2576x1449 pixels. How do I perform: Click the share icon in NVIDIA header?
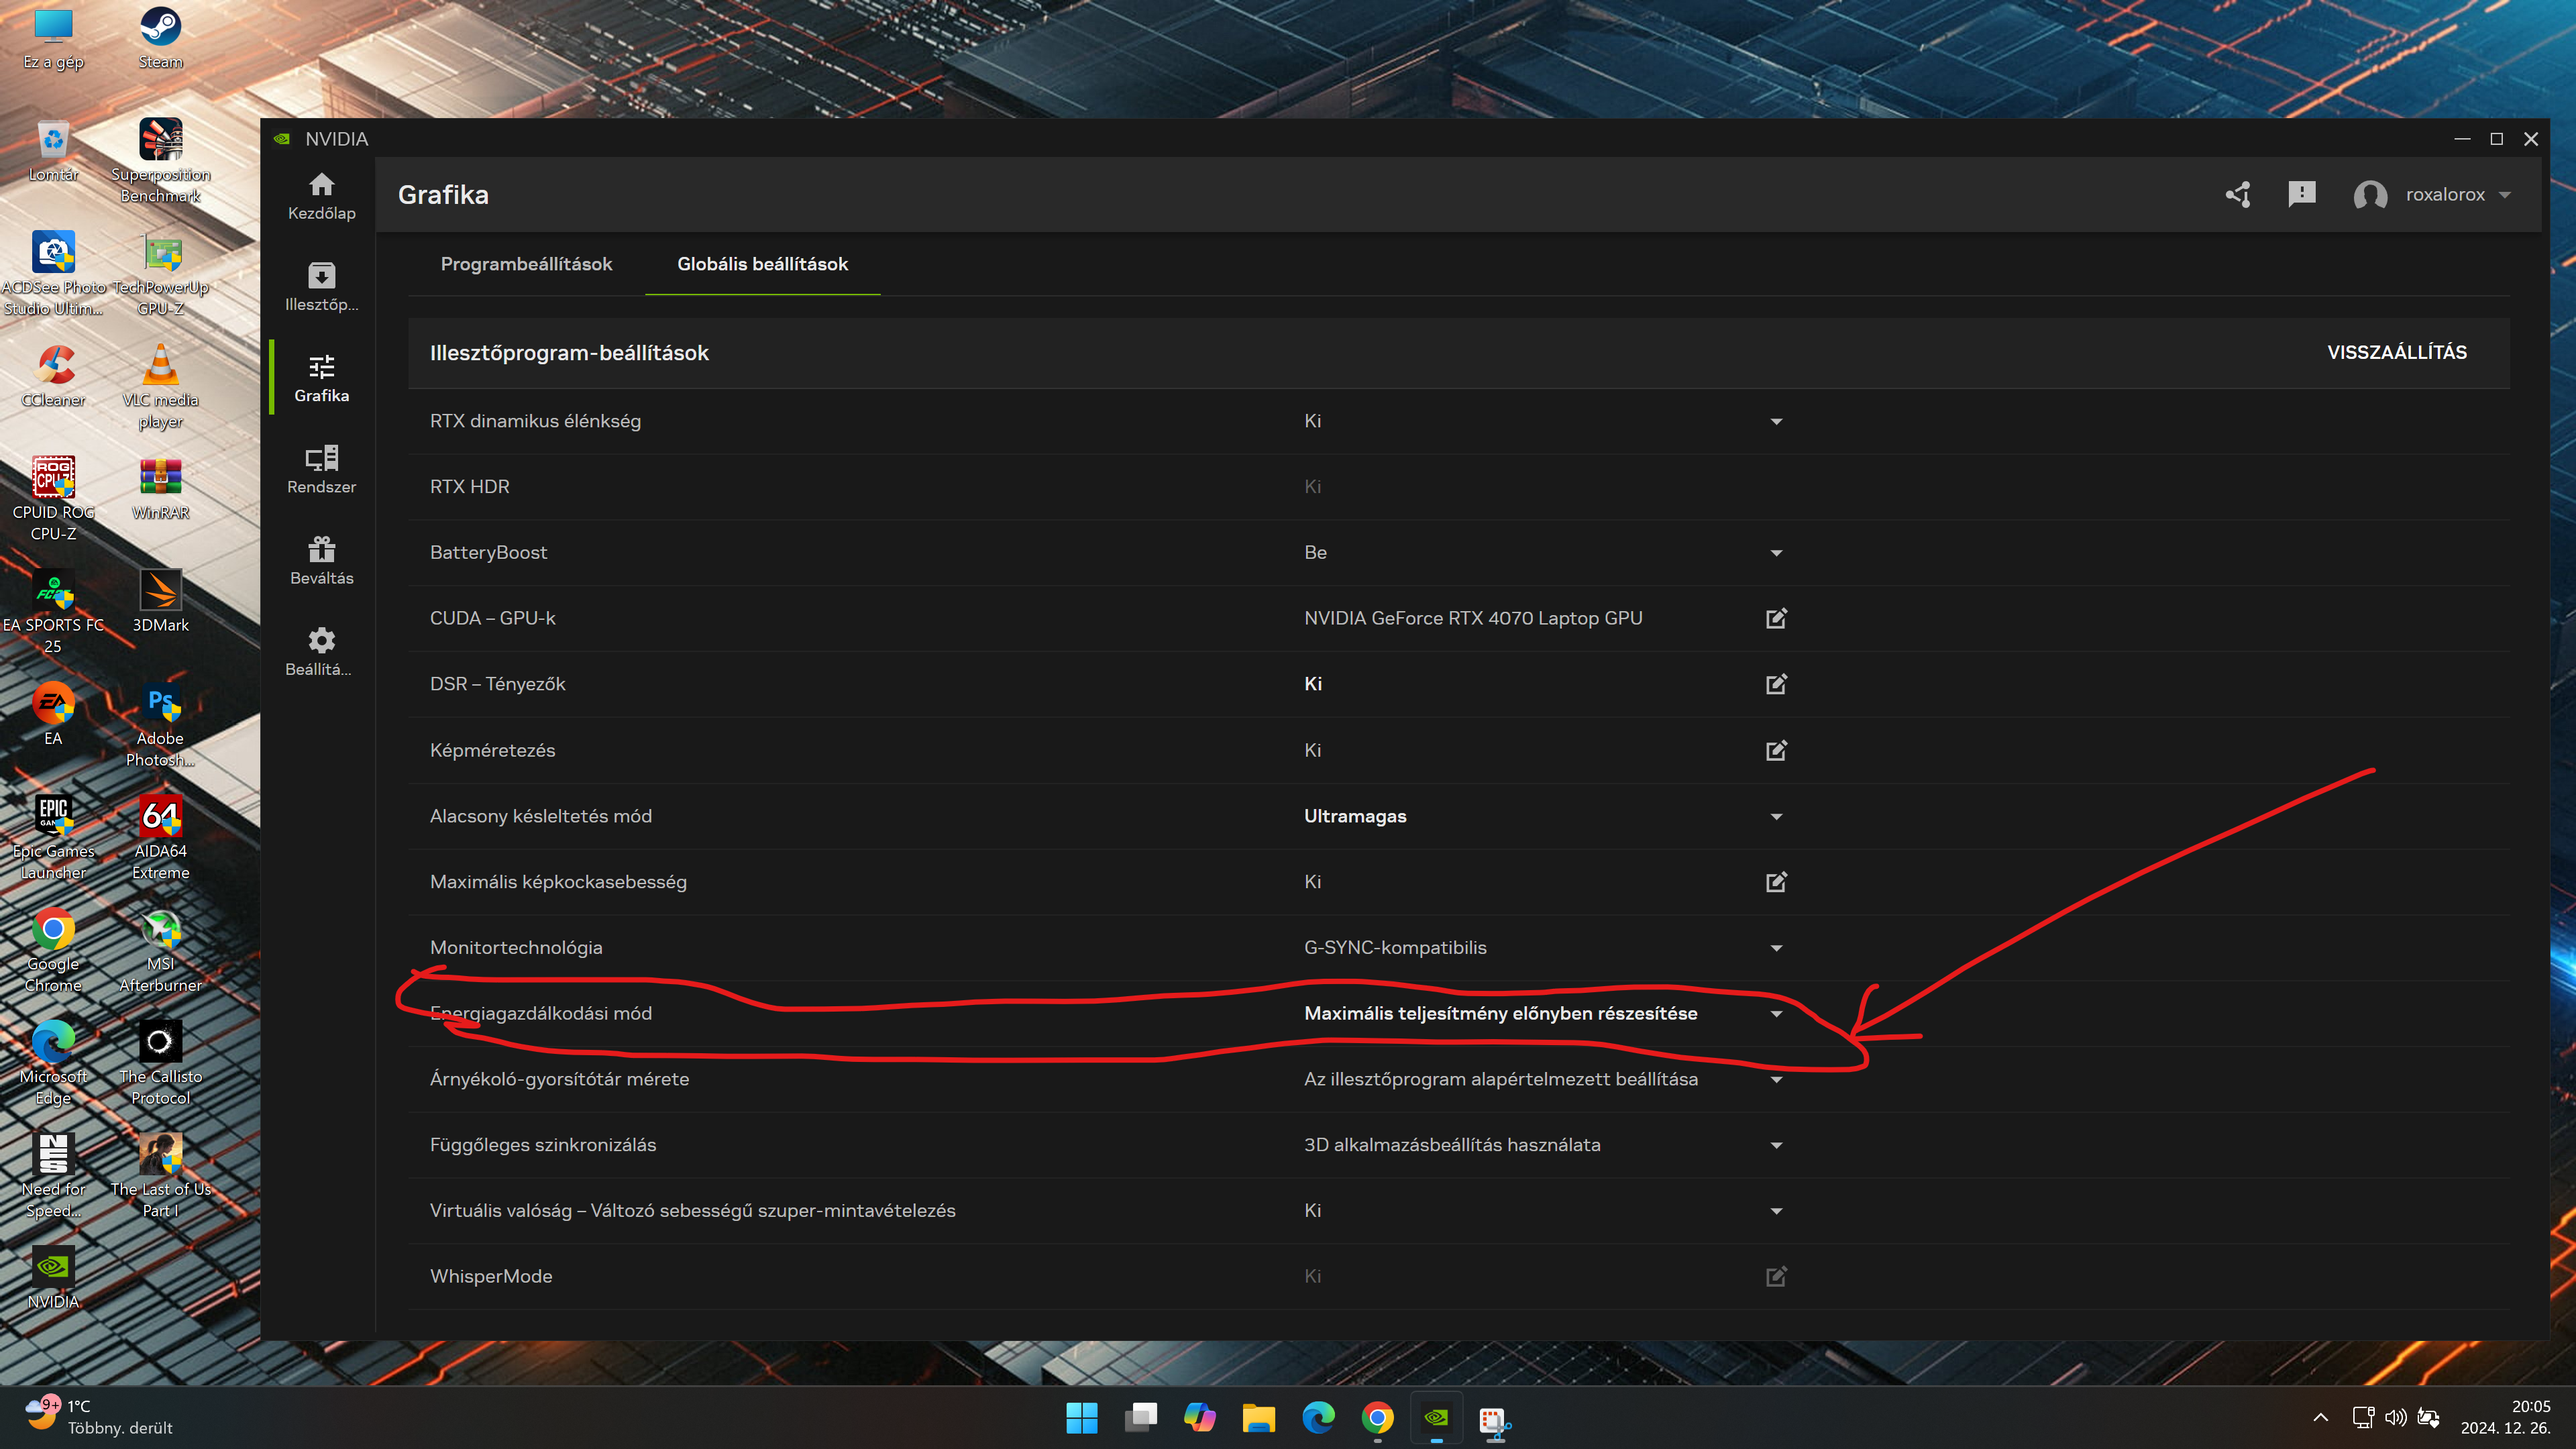click(2238, 194)
